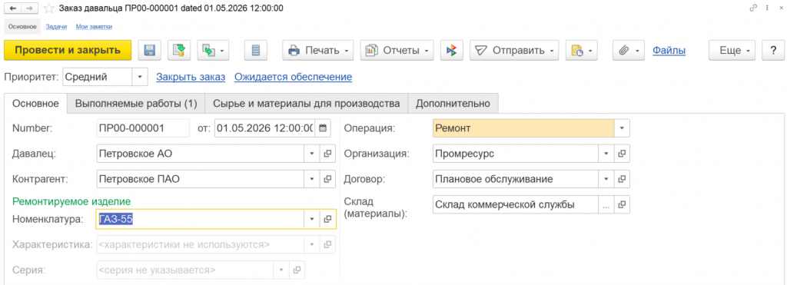This screenshot has height=285, width=787.
Task: Get link icon in title bar
Action: point(753,8)
